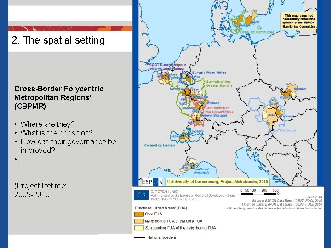Click the 'INVESTING IN YOUR FUTURE' text

[x=173, y=199]
